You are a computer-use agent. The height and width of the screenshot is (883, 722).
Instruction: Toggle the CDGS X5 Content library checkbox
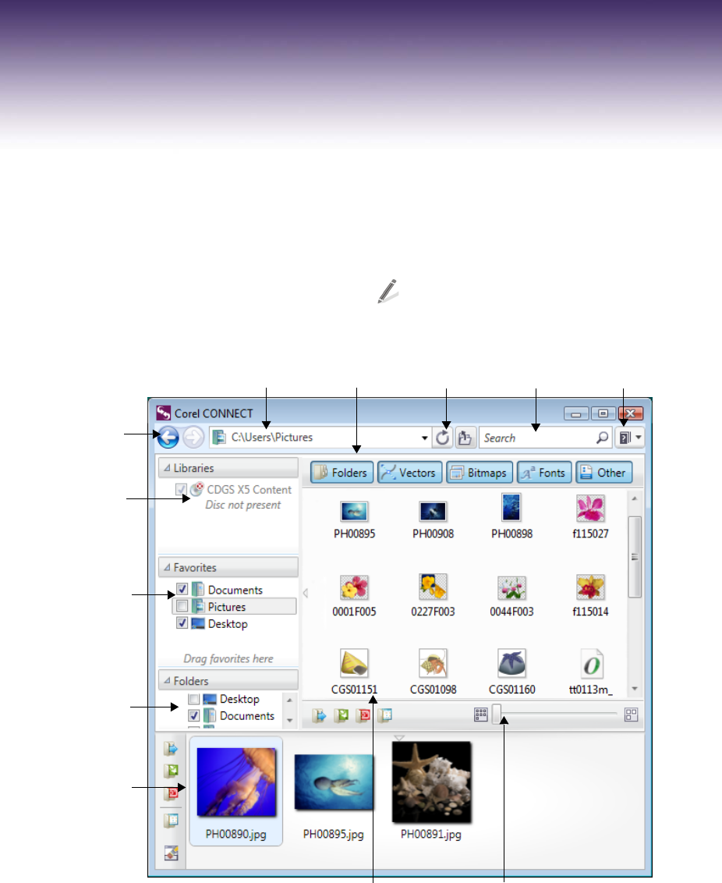181,489
